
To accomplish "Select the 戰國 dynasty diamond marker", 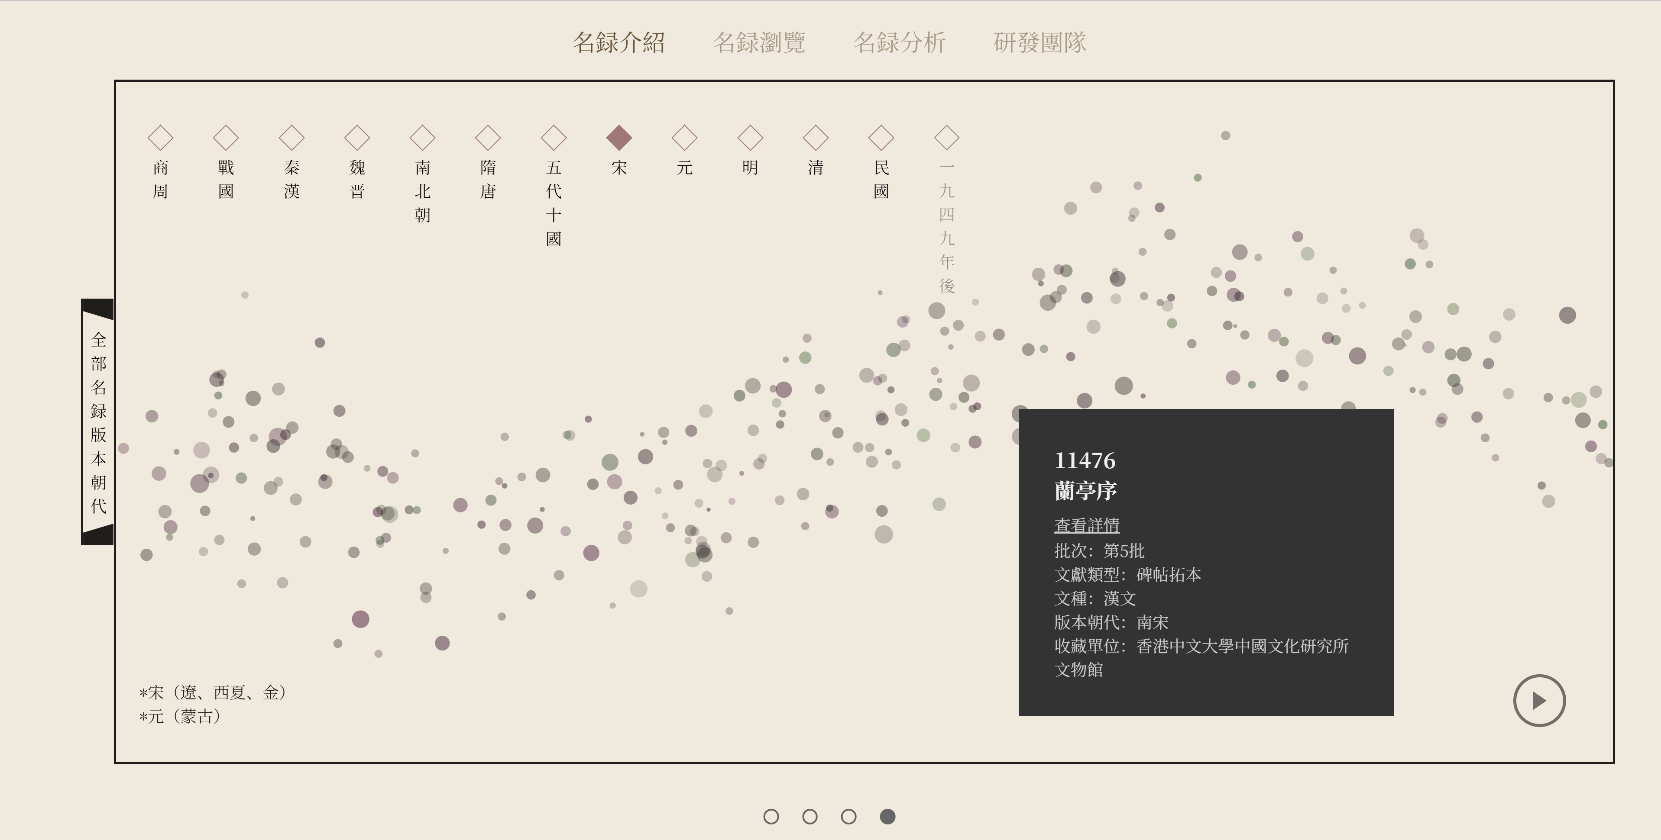I will (x=226, y=137).
